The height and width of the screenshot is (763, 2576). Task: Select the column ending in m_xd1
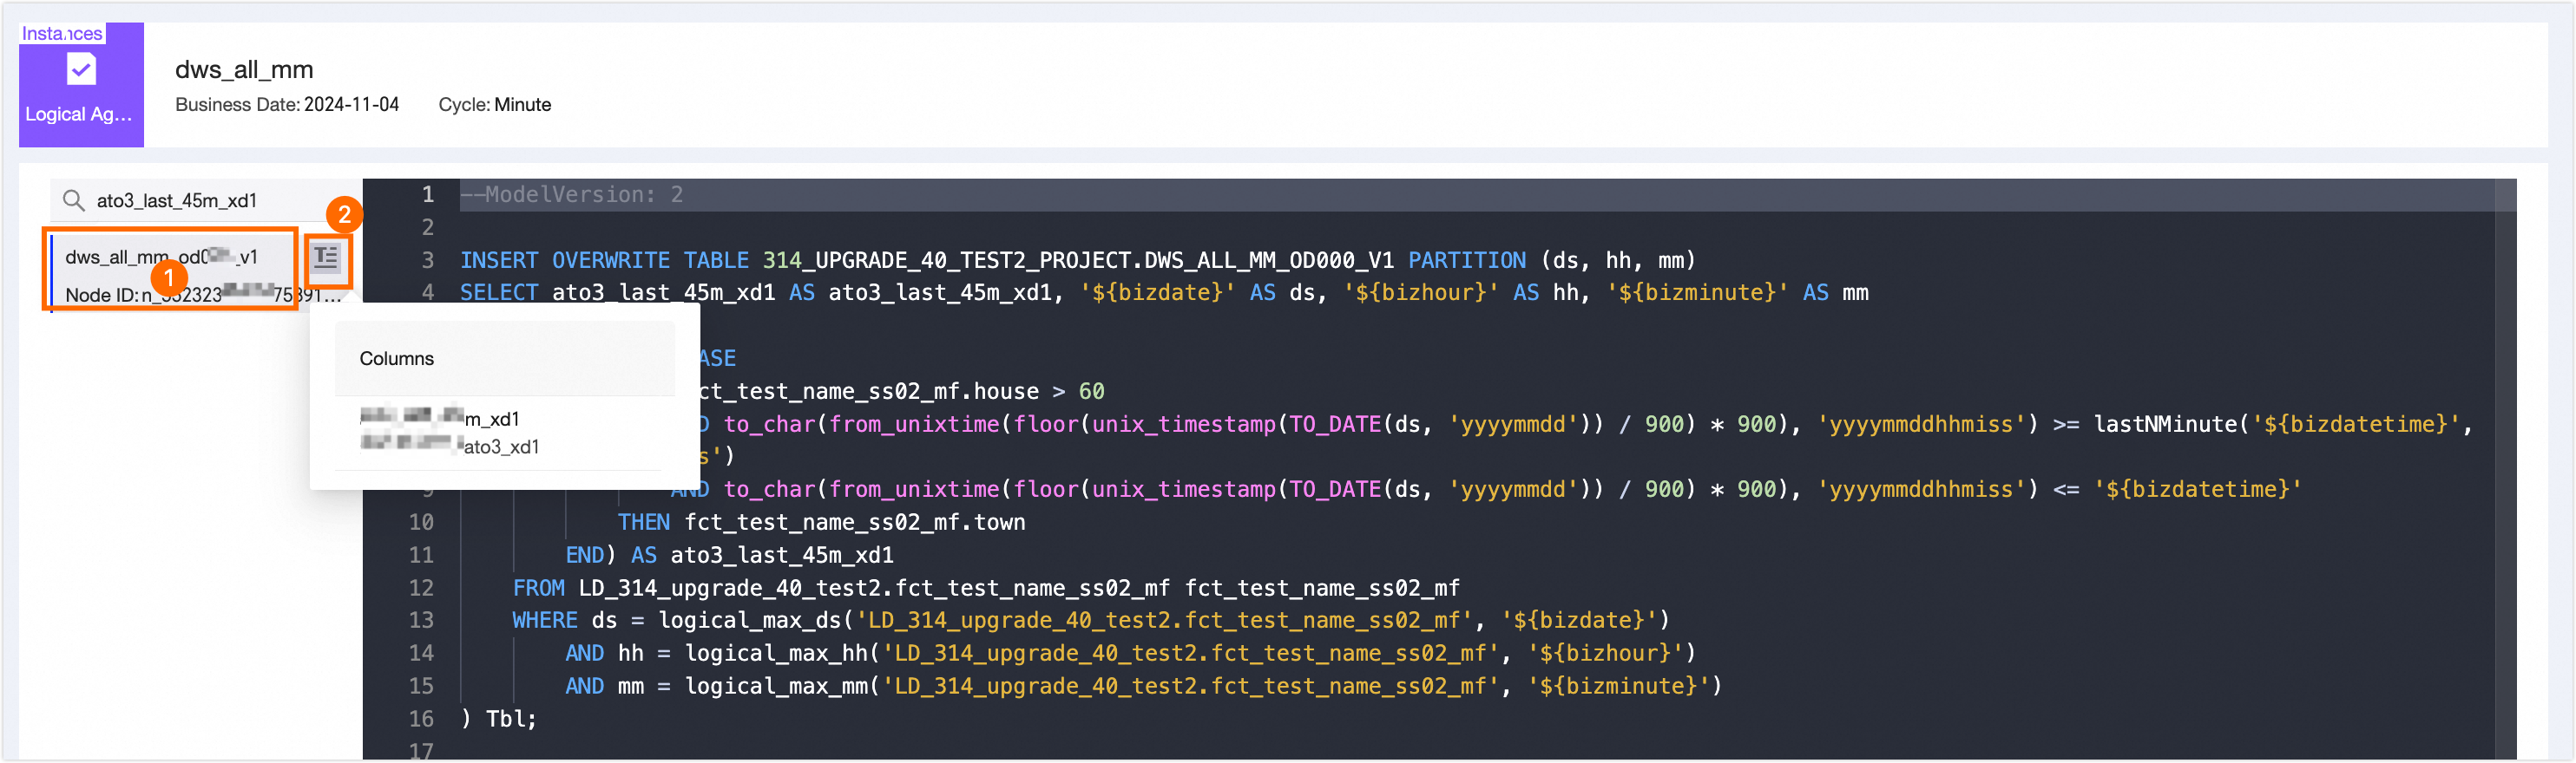tap(440, 417)
